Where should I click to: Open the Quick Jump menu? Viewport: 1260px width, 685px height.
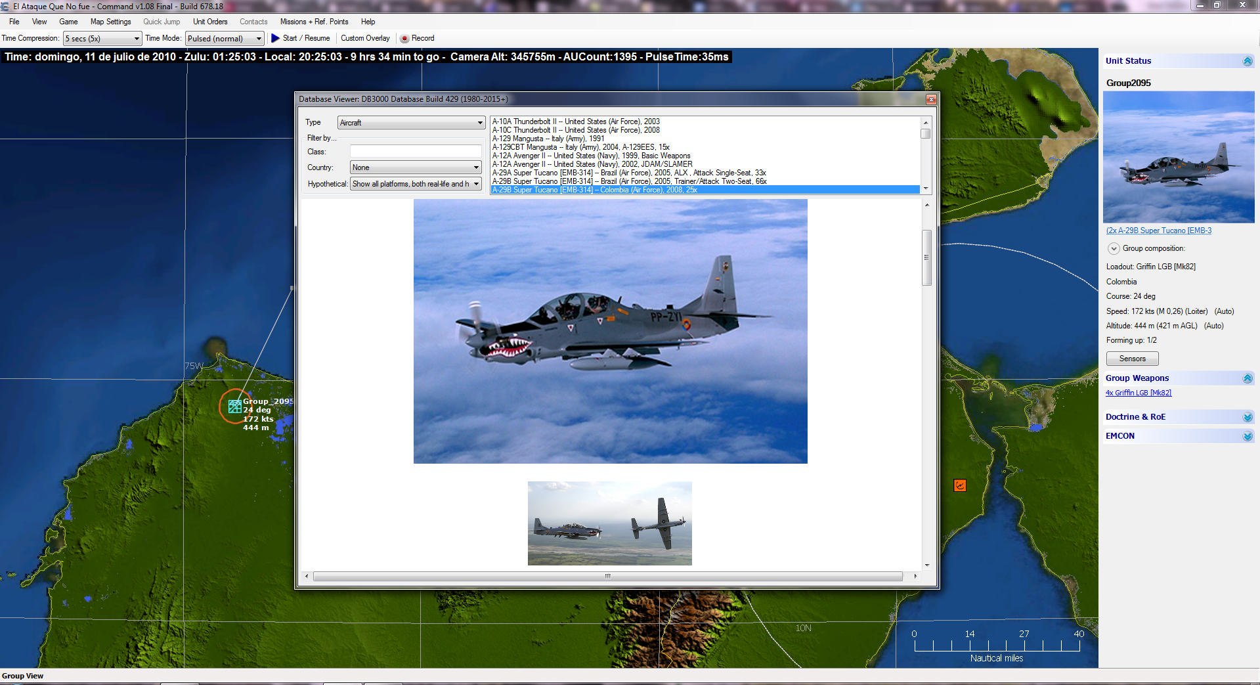click(x=162, y=22)
